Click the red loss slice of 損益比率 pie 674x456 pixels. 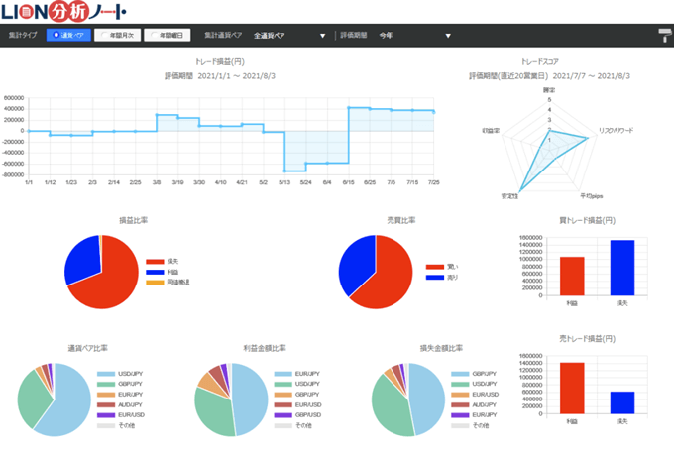coord(115,280)
